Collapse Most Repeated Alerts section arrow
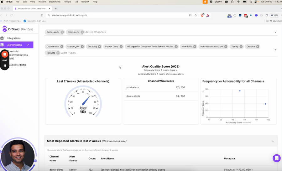This screenshot has width=282, height=171. pyautogui.click(x=273, y=141)
